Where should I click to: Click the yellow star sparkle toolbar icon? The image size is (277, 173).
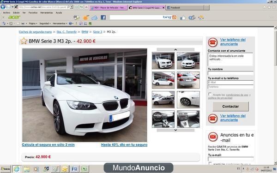coord(201,18)
